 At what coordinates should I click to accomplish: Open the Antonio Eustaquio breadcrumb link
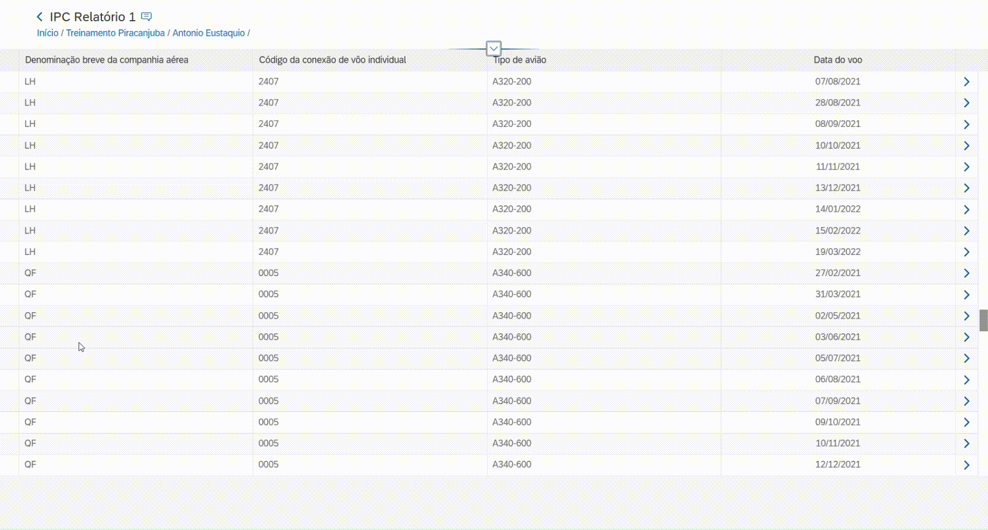[x=208, y=33]
